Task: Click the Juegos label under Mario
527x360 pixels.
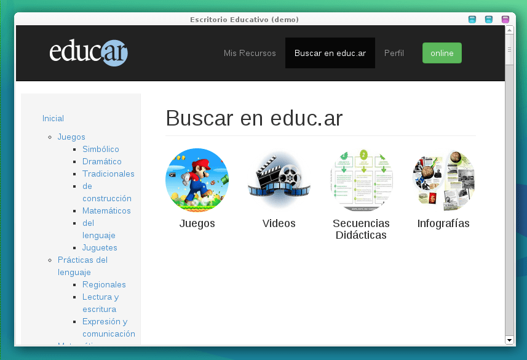Action: (197, 223)
